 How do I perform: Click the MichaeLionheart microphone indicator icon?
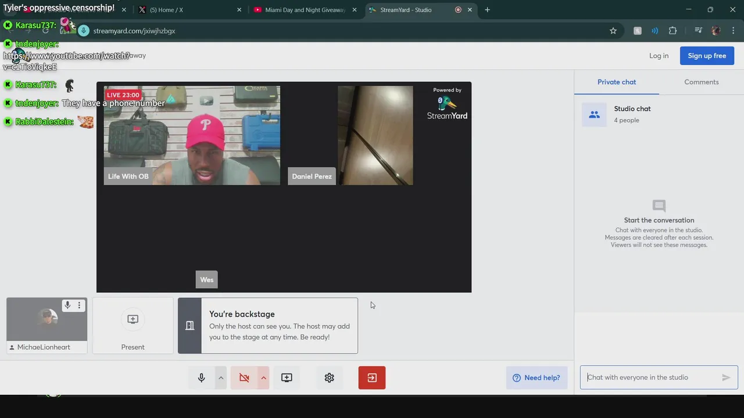pyautogui.click(x=67, y=305)
